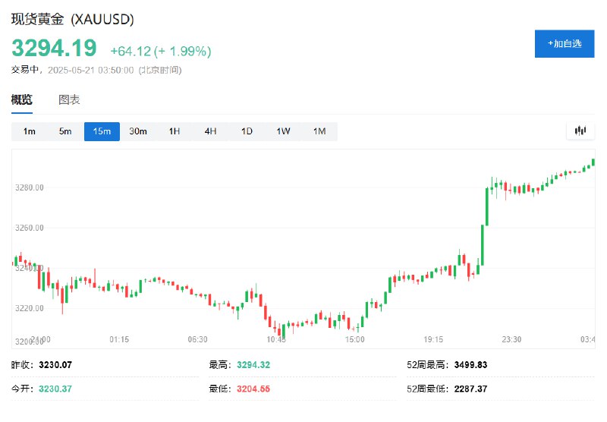Add gold to watchlist with +加自选
607x422 pixels.
565,44
